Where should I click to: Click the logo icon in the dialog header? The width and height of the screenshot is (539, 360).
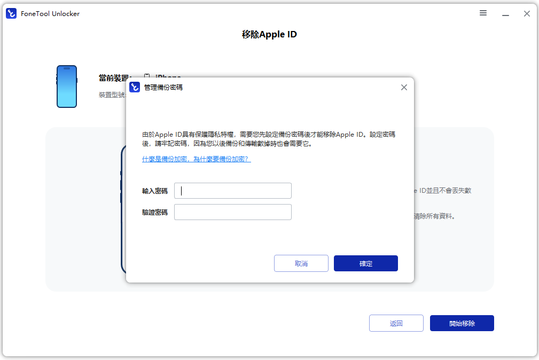(135, 87)
